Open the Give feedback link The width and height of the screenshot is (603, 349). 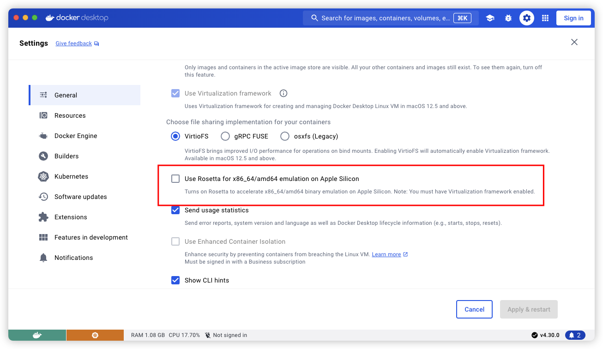tap(74, 43)
